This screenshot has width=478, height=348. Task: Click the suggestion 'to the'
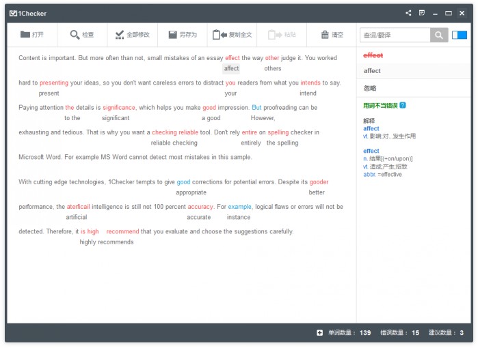(72, 118)
